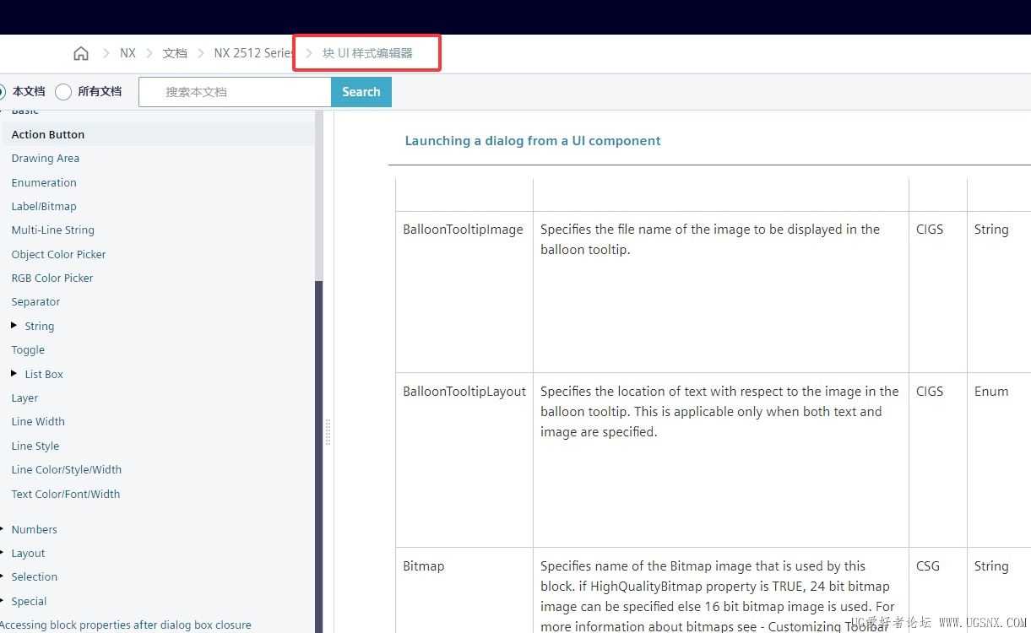Click the home icon in breadcrumb
The height and width of the screenshot is (633, 1031).
81,53
